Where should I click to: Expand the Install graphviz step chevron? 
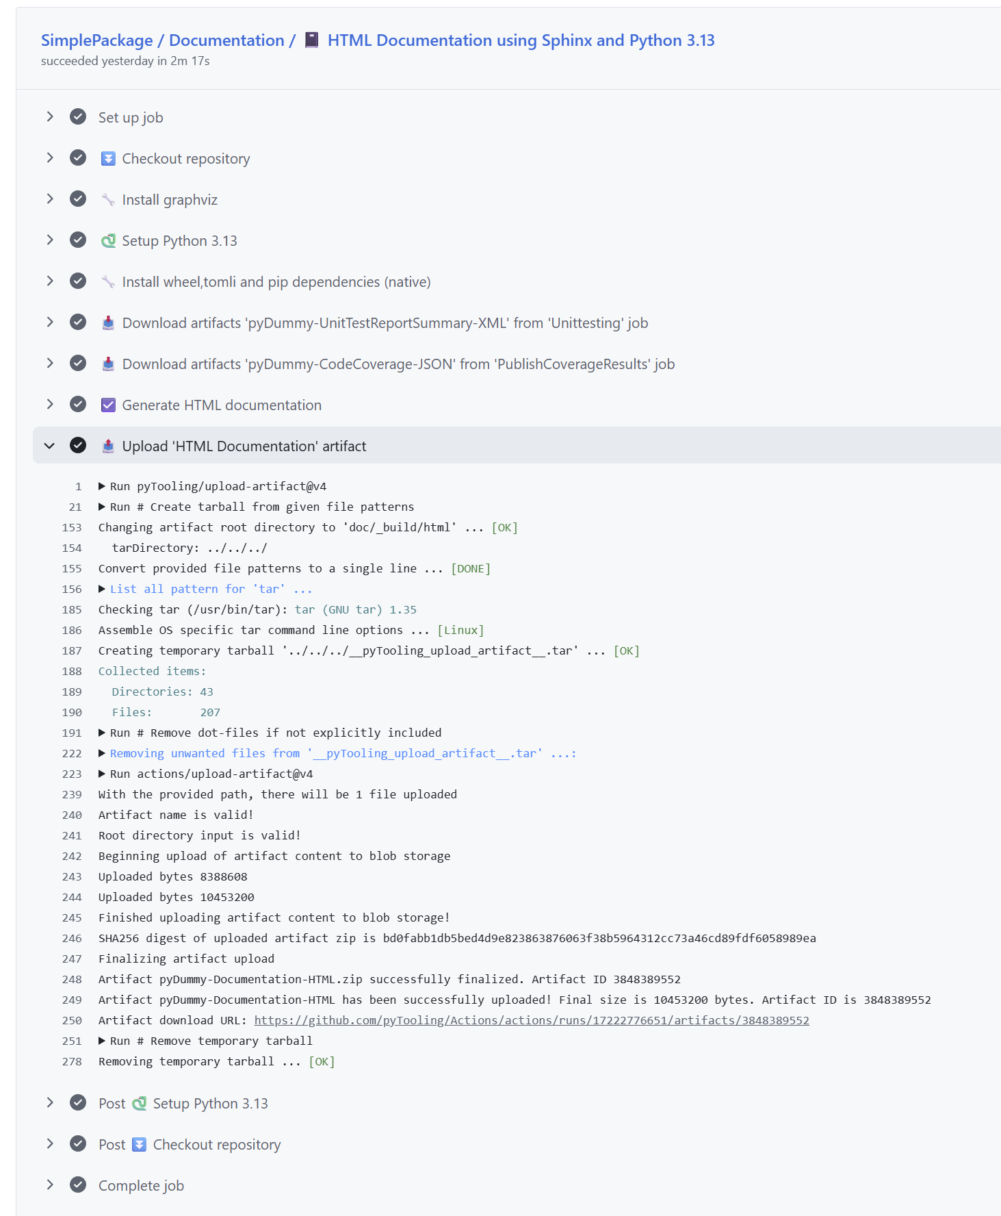point(50,199)
